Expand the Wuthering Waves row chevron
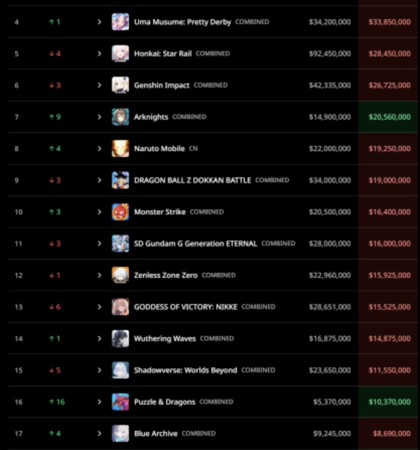The height and width of the screenshot is (450, 420). [99, 339]
